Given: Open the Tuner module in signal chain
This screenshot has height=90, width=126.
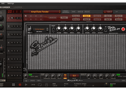Looking at the screenshot, I should point(64,18).
